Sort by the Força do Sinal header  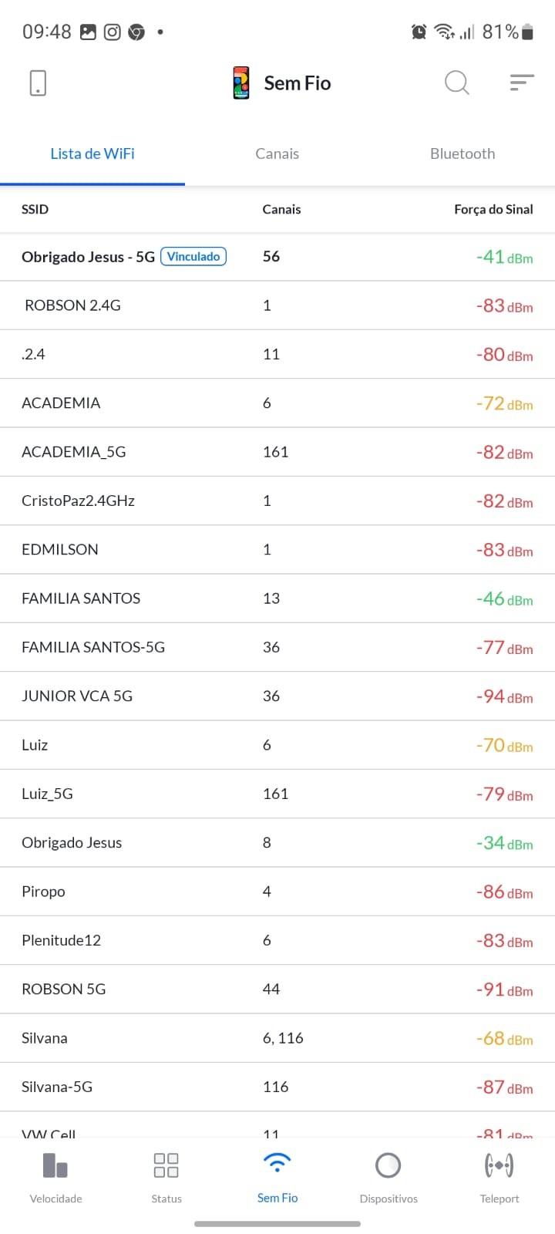pos(493,209)
